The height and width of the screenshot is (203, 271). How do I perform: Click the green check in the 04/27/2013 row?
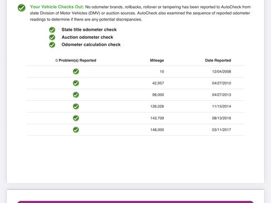[76, 95]
